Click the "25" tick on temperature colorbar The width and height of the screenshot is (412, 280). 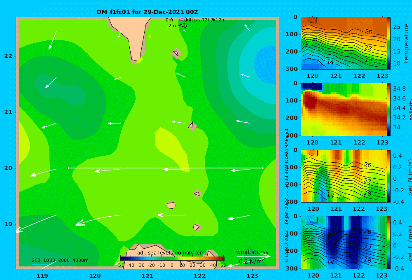[x=396, y=27]
